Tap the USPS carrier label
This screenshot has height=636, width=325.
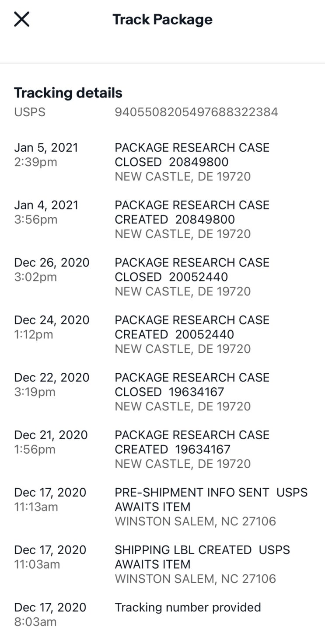pyautogui.click(x=30, y=112)
